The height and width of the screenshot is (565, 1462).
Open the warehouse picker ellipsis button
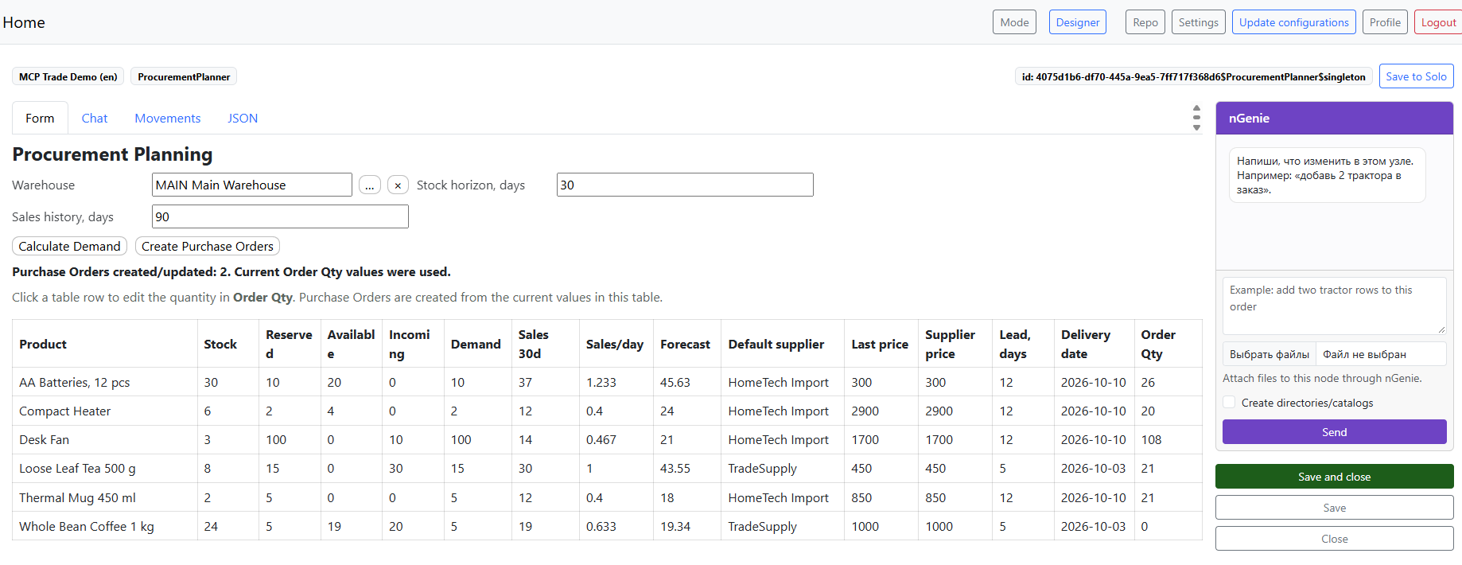pyautogui.click(x=370, y=185)
